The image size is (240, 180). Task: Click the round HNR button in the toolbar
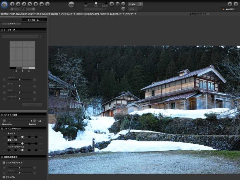click(72, 4)
